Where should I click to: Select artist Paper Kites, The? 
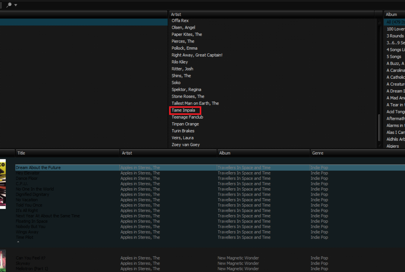(187, 34)
